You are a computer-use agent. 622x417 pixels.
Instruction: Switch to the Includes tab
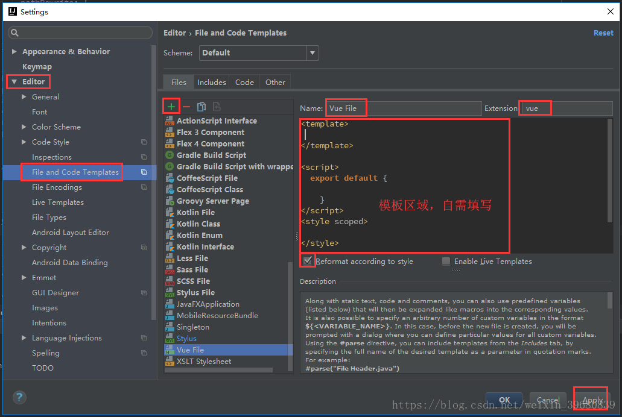coord(212,82)
